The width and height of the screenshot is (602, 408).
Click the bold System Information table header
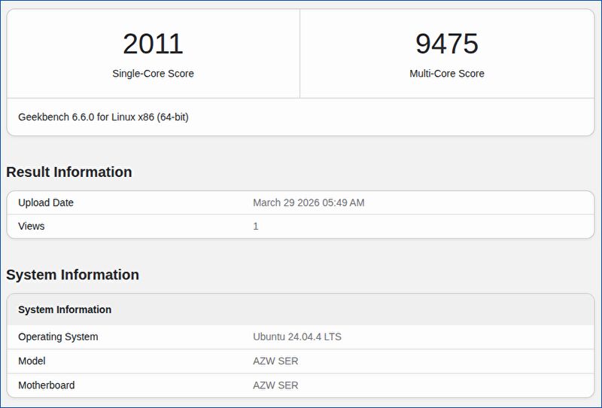(x=65, y=309)
